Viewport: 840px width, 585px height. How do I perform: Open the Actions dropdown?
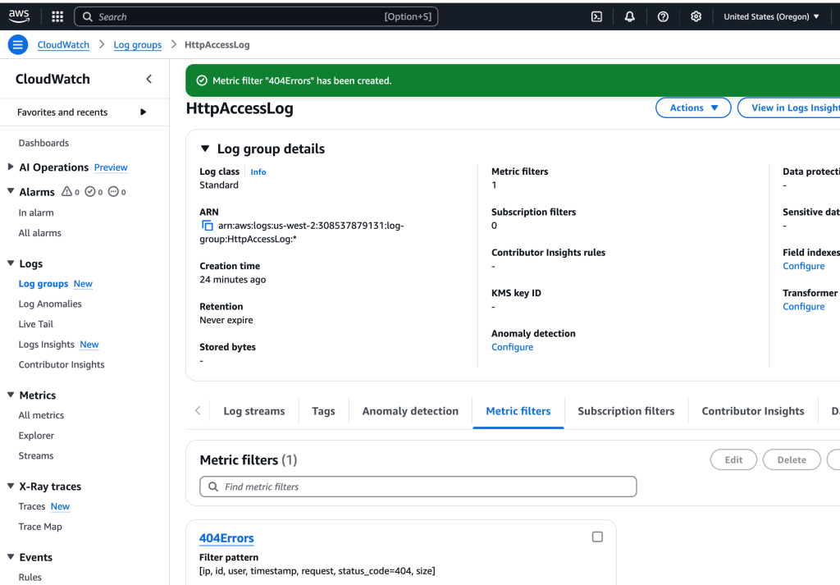693,107
